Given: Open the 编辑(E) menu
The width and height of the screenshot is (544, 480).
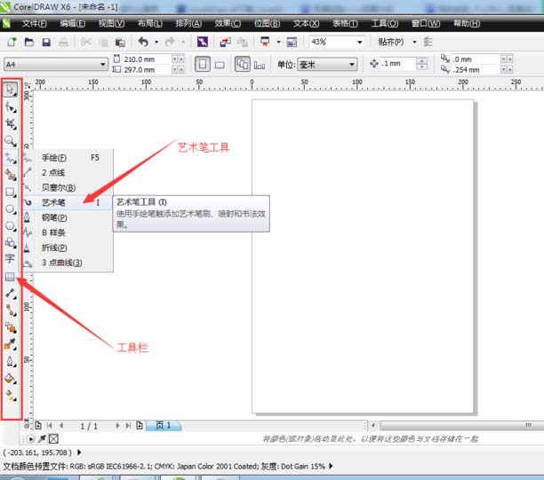Looking at the screenshot, I should 73,24.
